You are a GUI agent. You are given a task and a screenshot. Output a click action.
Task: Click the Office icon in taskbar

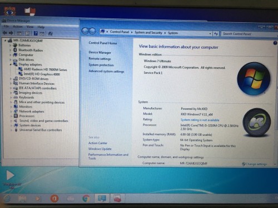pyautogui.click(x=54, y=199)
